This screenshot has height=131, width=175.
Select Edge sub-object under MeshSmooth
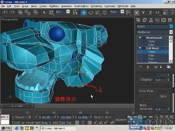pos(151,45)
